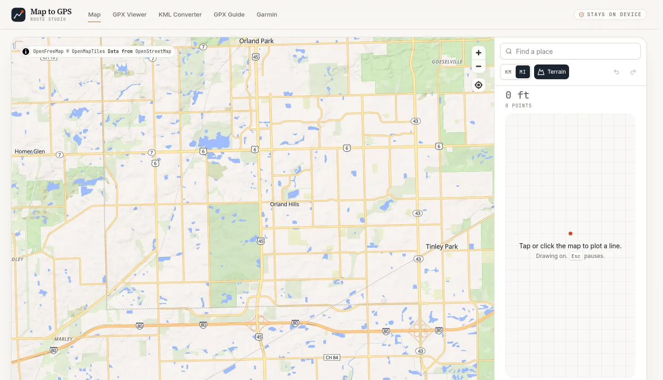Click the Homer Glen map label
The image size is (663, 380).
click(30, 151)
